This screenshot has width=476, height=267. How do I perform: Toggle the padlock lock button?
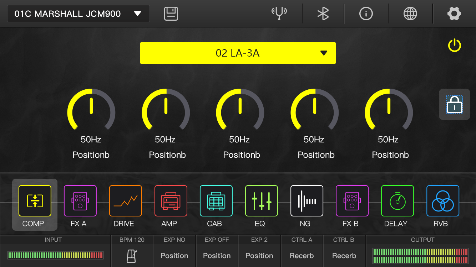[455, 104]
